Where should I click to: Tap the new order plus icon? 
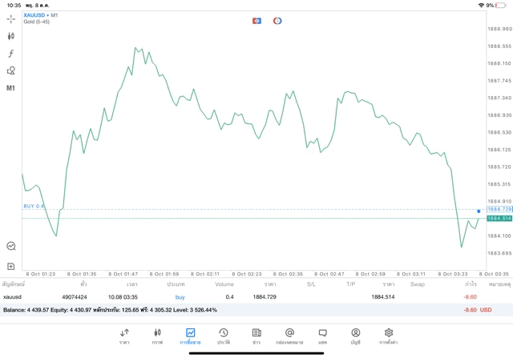(11, 266)
